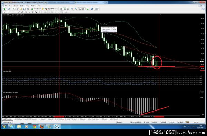The height and width of the screenshot is (136, 207).
Task: Open the Insert menu
Action: click(16, 6)
